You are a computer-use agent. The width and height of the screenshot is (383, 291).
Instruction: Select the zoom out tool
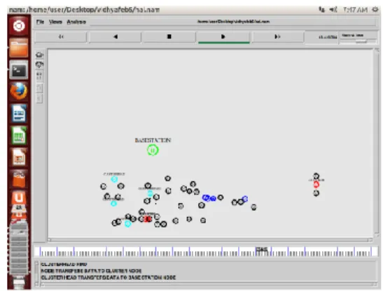[40, 65]
